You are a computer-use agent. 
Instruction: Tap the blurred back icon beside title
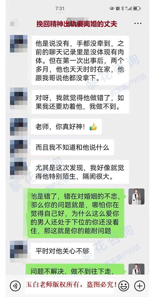pyautogui.click(x=14, y=24)
